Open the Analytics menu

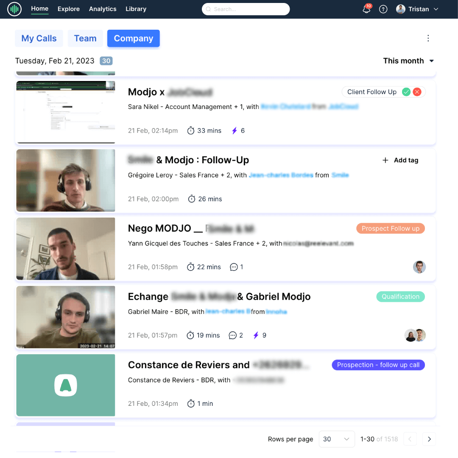pyautogui.click(x=103, y=9)
